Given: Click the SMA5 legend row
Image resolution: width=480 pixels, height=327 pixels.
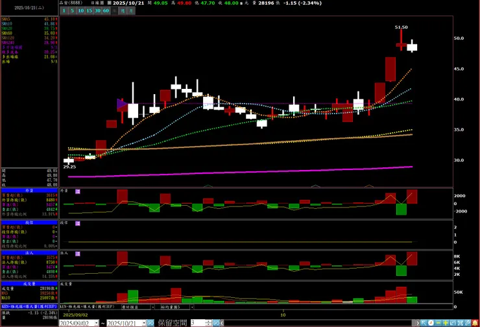Looking at the screenshot, I should click(29, 19).
